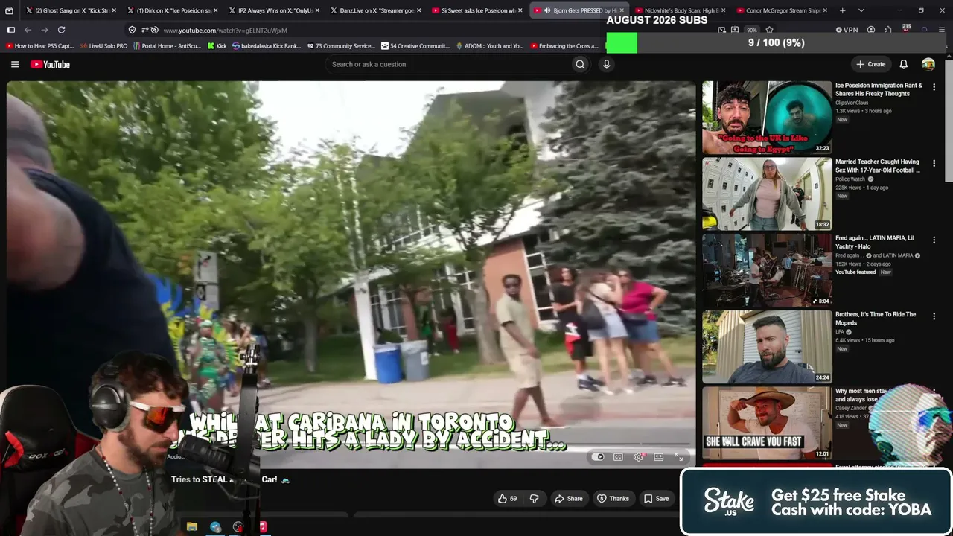
Task: Click the Thanks button
Action: tap(613, 498)
